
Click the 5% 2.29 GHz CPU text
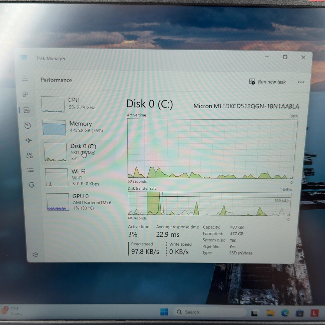coord(82,107)
